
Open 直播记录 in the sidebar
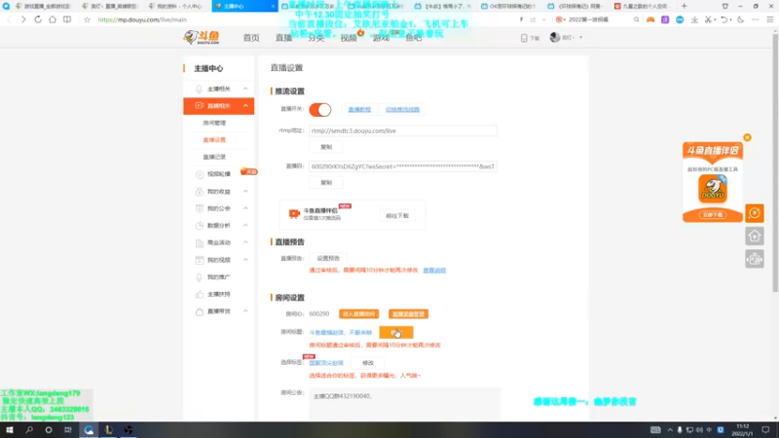[214, 157]
